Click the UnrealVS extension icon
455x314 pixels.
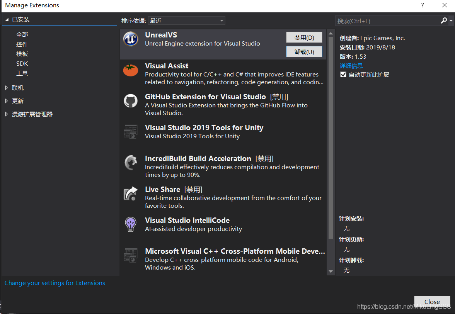131,39
